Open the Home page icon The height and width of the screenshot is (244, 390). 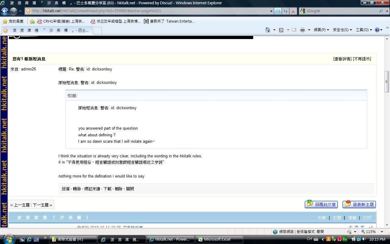[x=268, y=30]
